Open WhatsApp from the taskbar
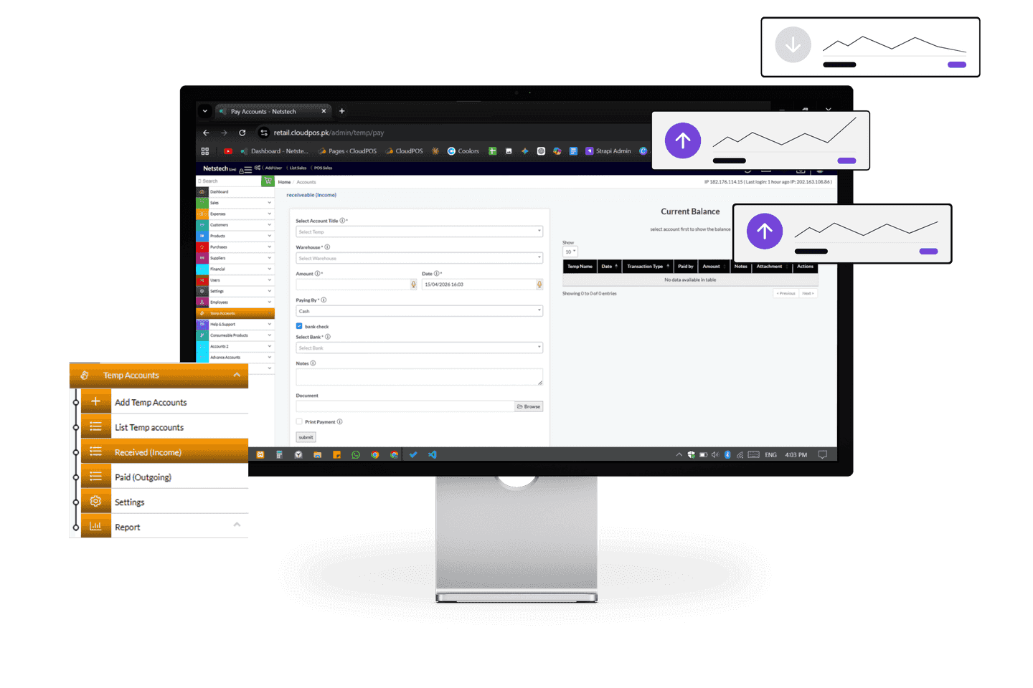The height and width of the screenshot is (688, 1033). point(356,454)
